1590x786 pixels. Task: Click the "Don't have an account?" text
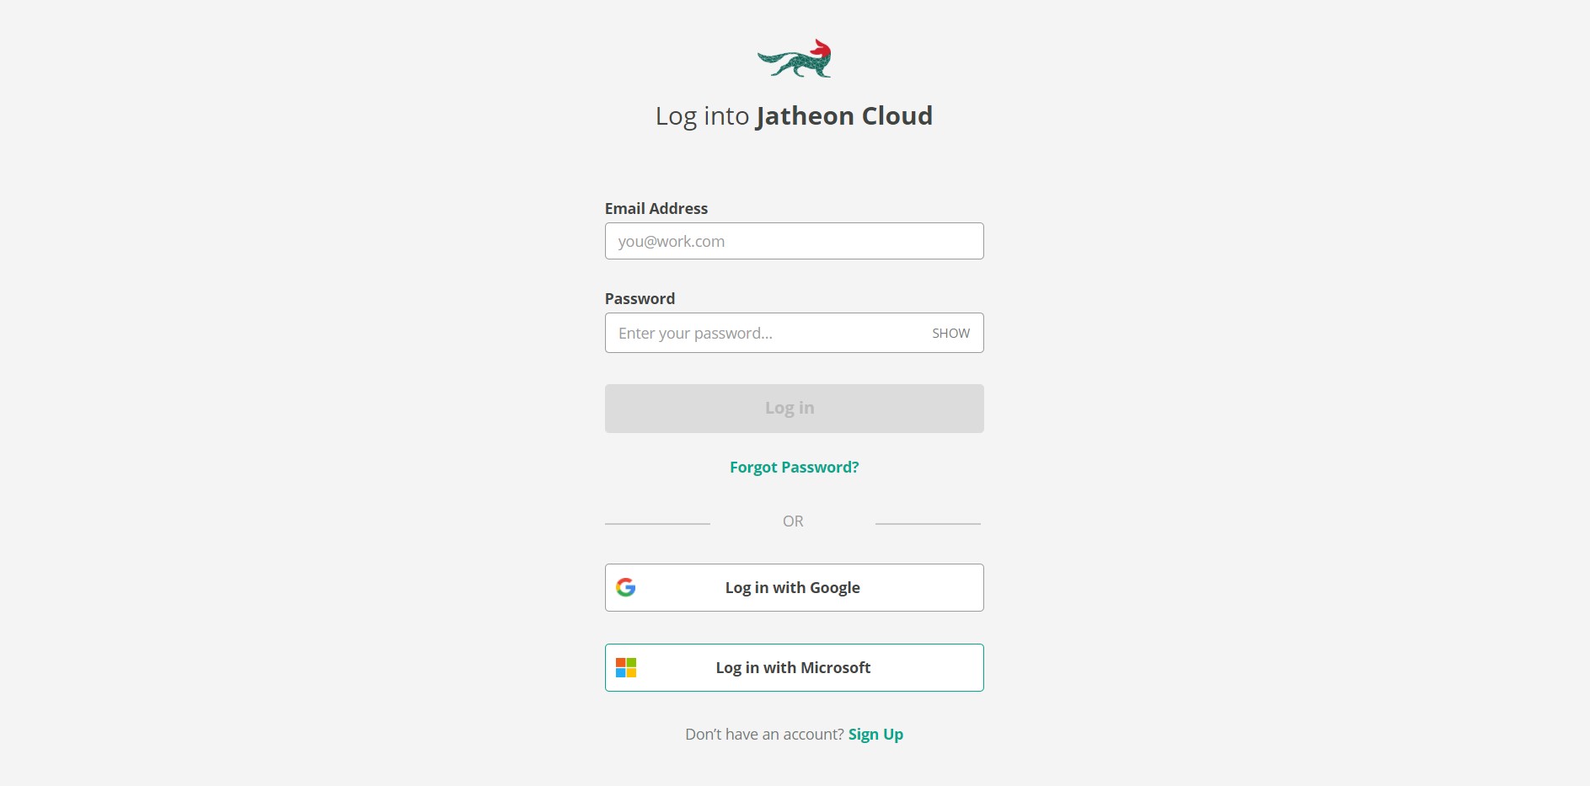coord(764,735)
